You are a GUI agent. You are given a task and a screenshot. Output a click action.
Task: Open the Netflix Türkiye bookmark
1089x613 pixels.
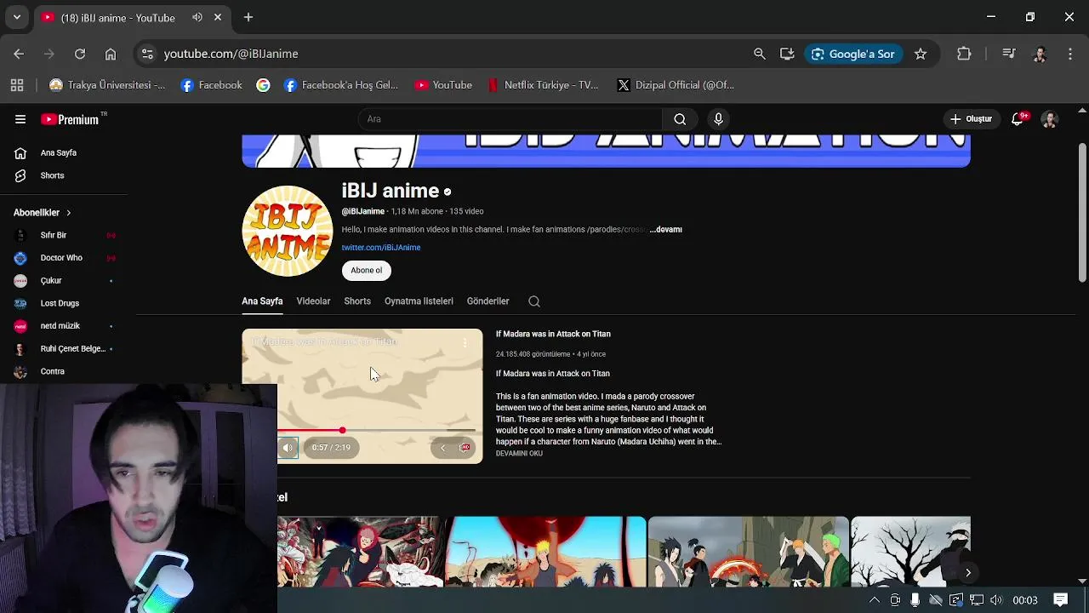tap(543, 85)
